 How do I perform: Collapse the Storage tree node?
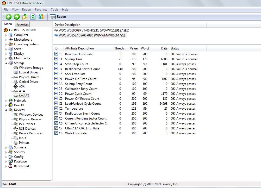6,63
